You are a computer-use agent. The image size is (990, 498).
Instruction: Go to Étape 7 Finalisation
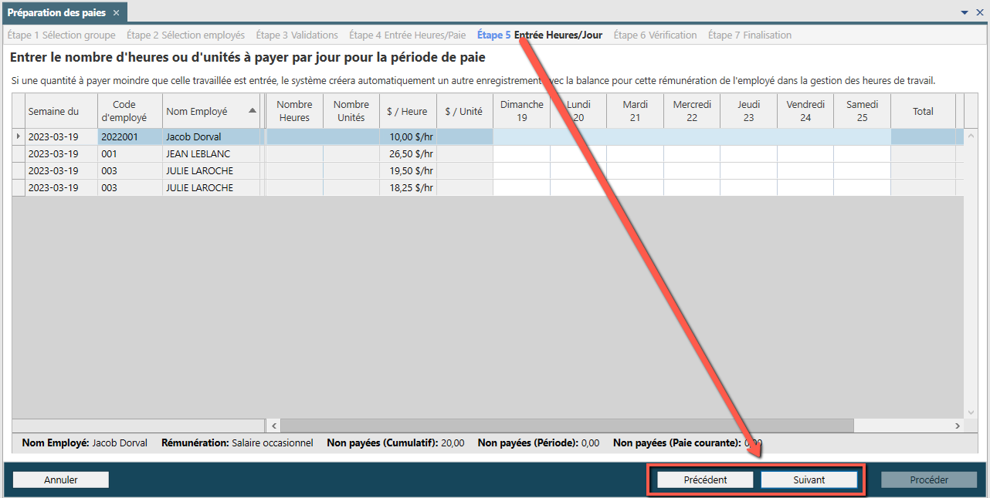[x=750, y=35]
